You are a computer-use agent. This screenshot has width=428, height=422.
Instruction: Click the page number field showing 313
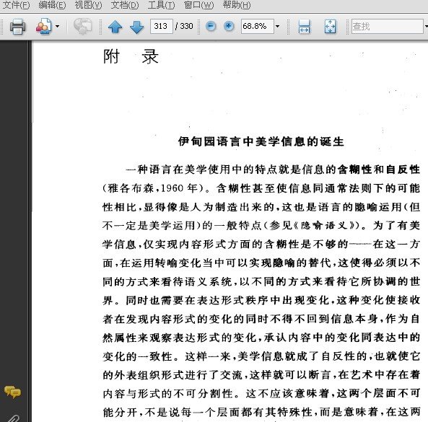click(x=162, y=26)
